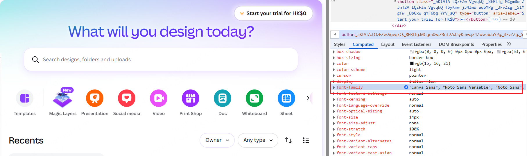527x156 pixels.
Task: Open the Print Shop icon
Action: coord(191,98)
